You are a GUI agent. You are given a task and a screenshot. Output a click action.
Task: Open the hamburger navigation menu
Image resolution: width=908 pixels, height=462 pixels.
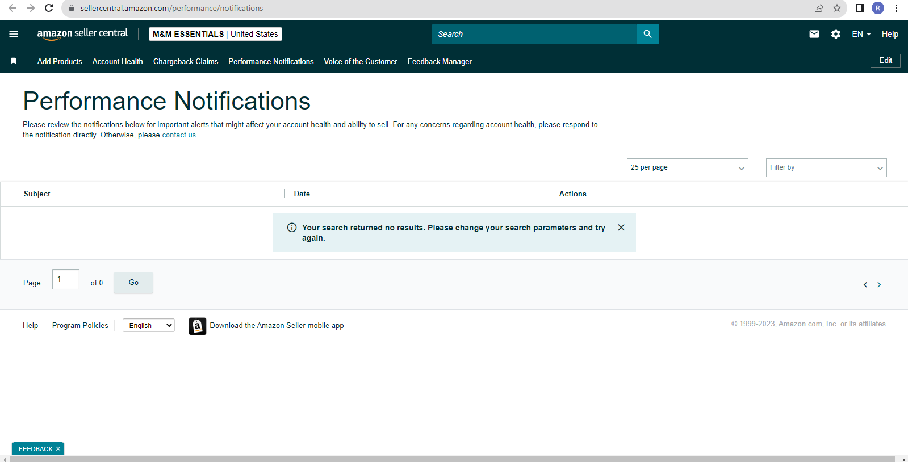coord(14,34)
